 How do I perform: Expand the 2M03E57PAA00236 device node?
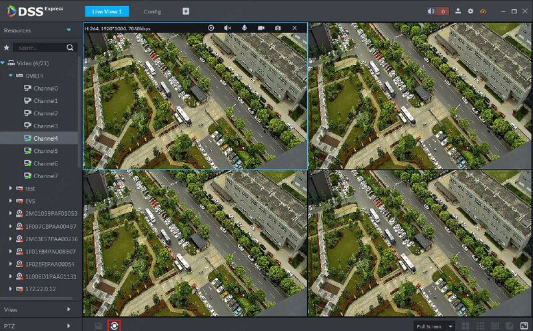click(x=11, y=239)
